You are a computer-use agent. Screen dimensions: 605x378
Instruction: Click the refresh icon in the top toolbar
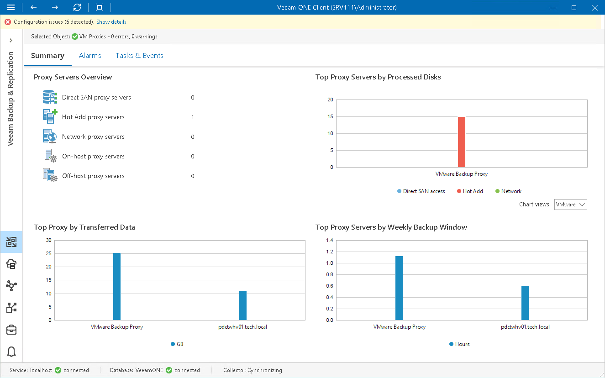click(77, 7)
